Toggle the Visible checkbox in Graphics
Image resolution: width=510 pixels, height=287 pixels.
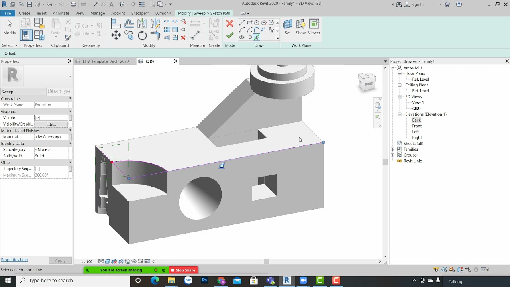coord(37,118)
